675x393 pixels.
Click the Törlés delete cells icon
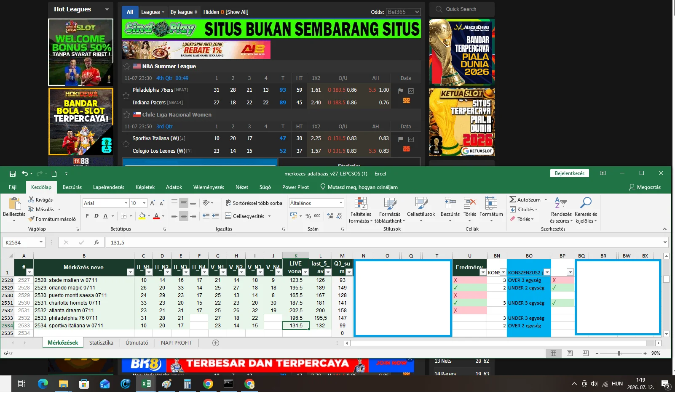point(470,203)
